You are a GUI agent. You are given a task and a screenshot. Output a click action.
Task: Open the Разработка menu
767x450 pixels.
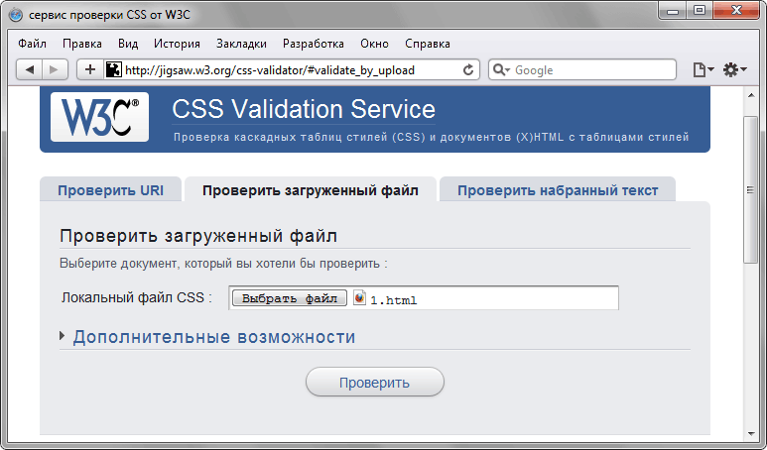coord(313,44)
